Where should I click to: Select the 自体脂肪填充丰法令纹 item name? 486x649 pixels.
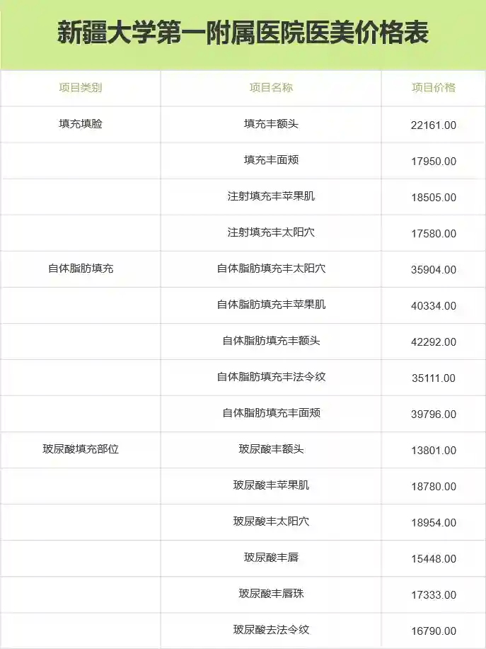[x=271, y=377]
